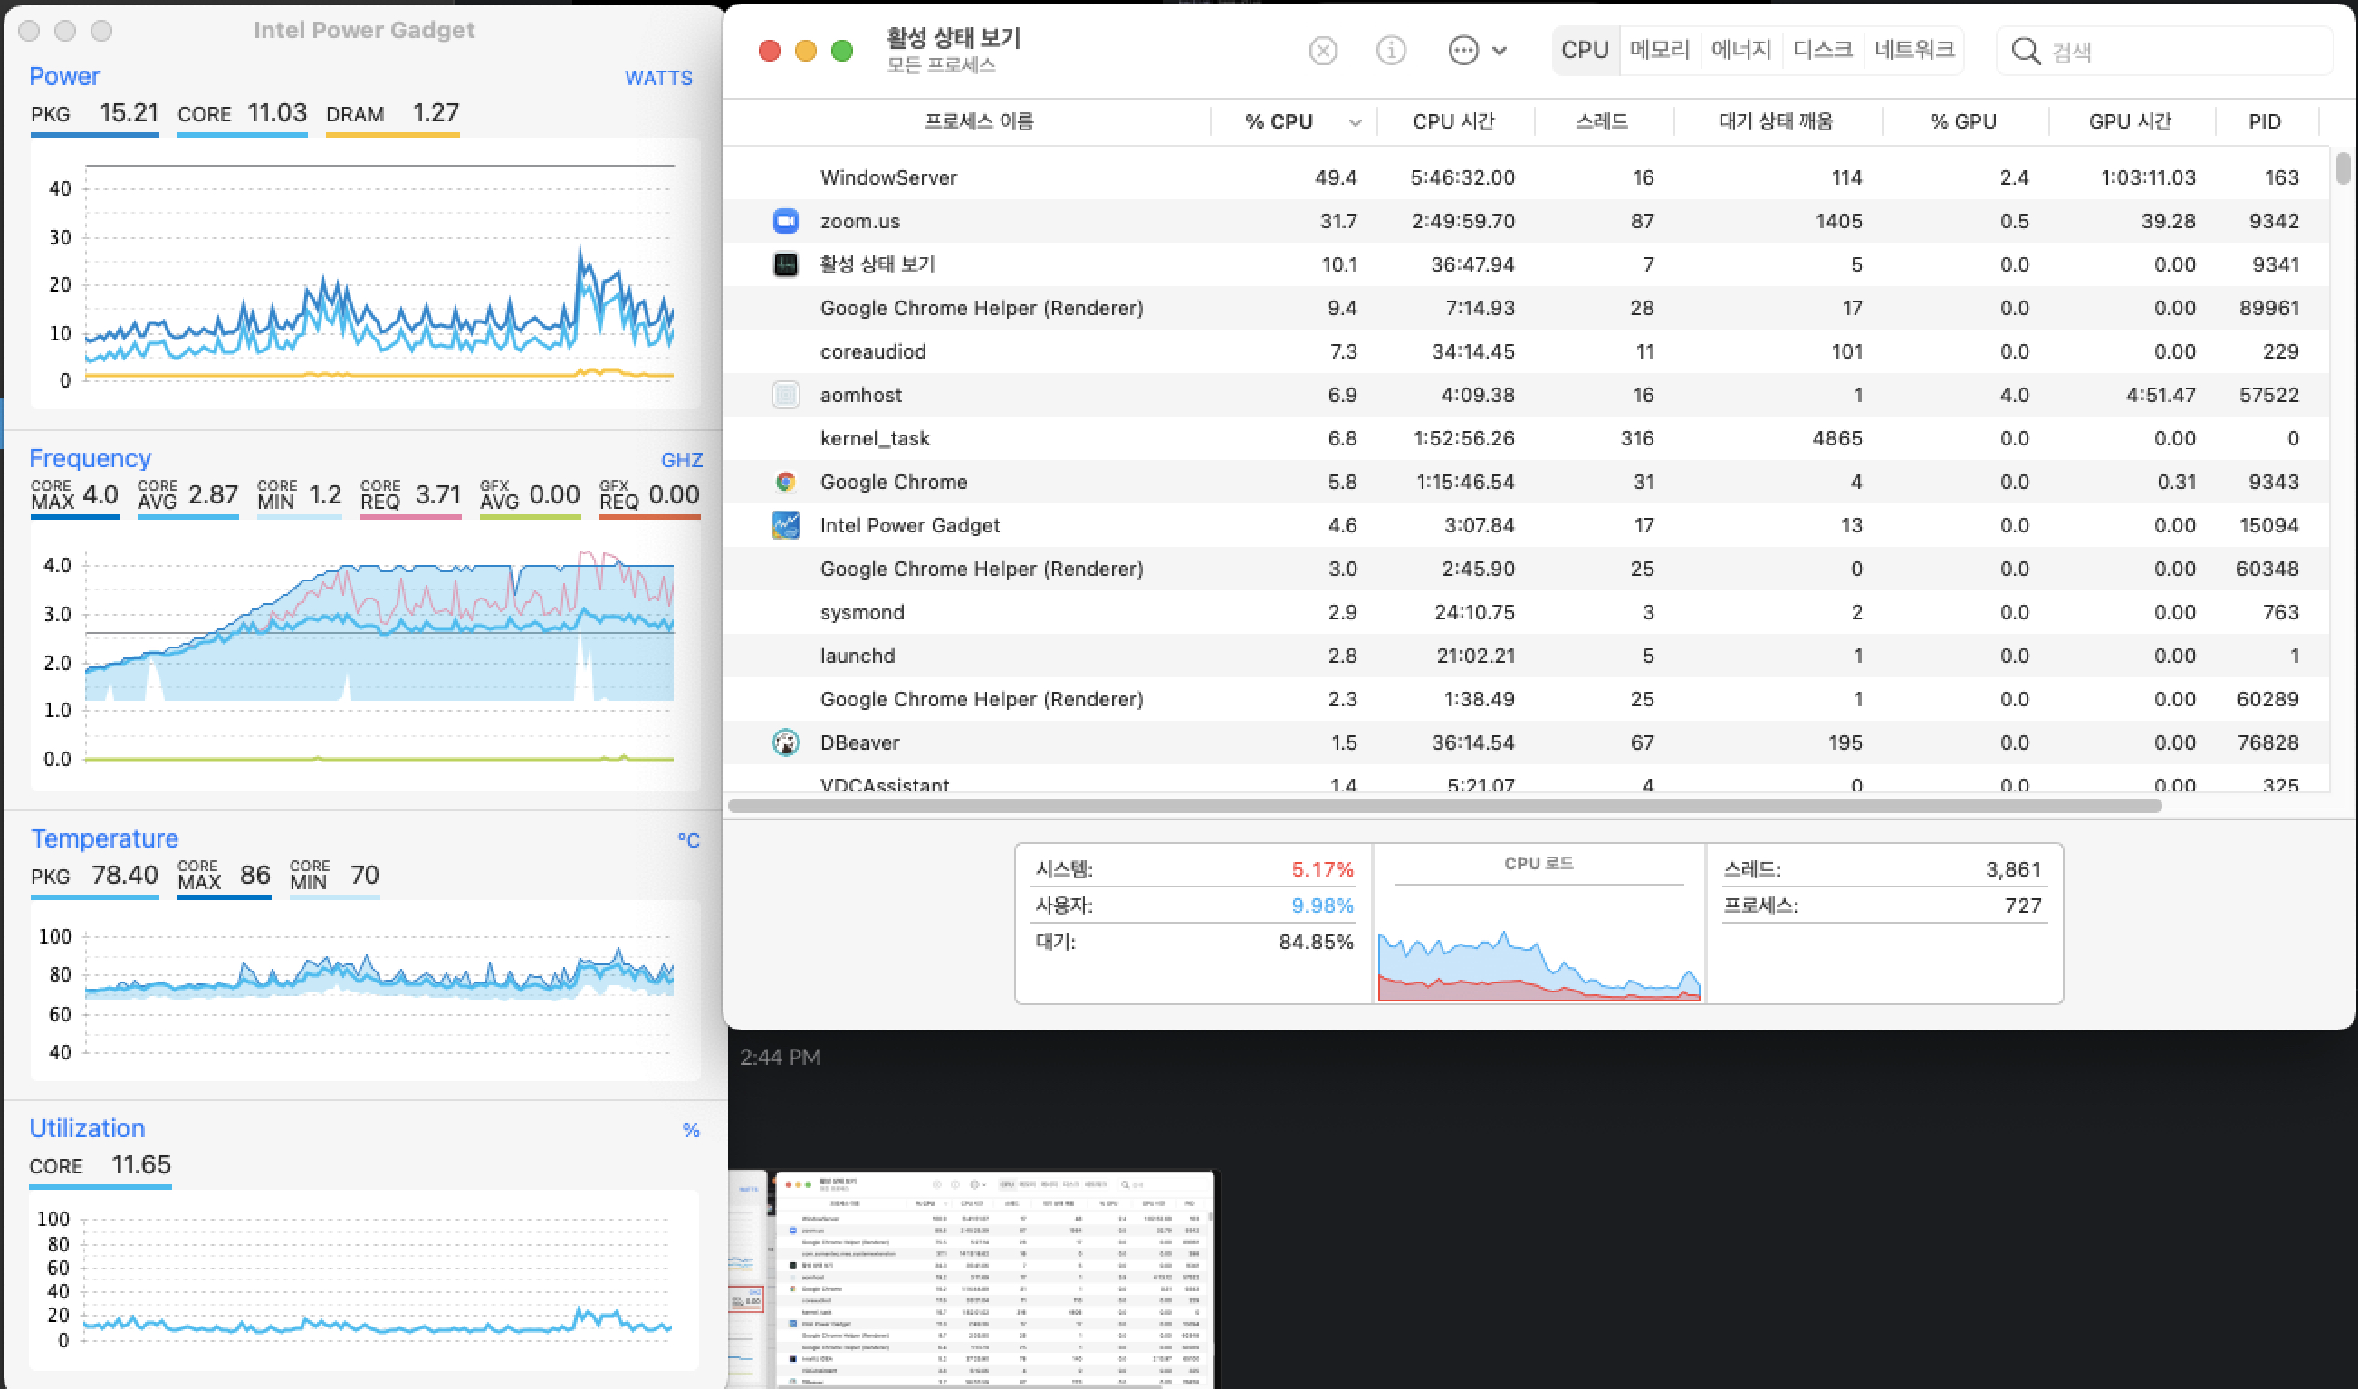Click the DBeaver process icon
The height and width of the screenshot is (1389, 2358).
coord(785,743)
